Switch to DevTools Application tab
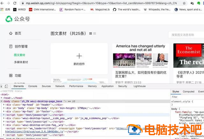The width and height of the screenshot is (204, 139). tap(107, 86)
